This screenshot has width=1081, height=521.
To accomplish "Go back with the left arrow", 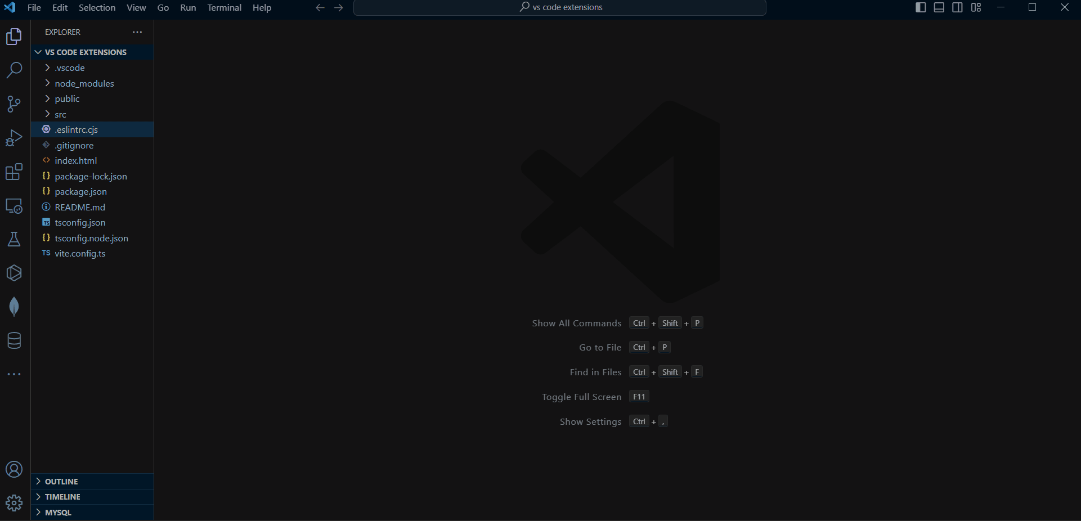I will coord(320,7).
